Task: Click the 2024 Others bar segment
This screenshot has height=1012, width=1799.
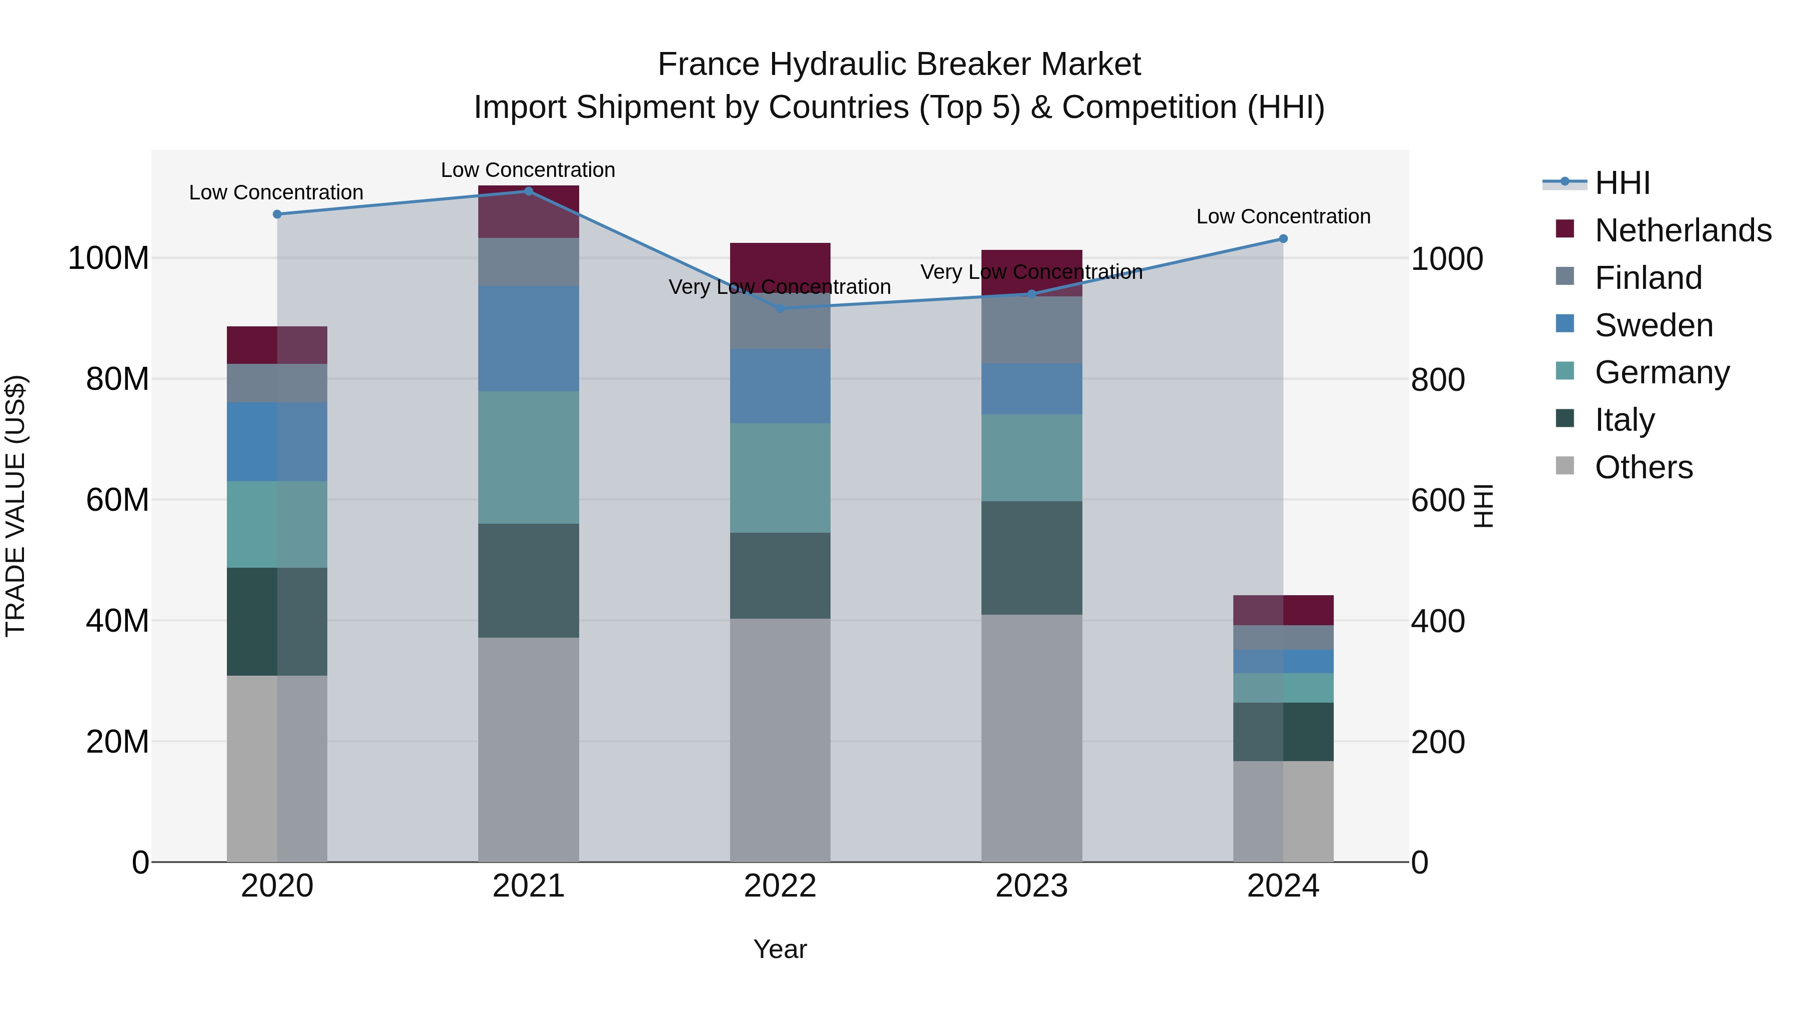Action: pos(1283,812)
